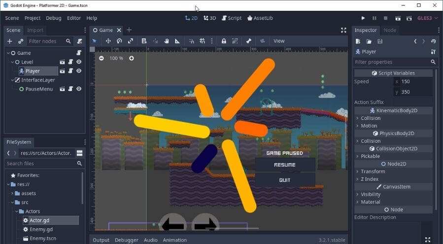Select the Move Mode tool icon
This screenshot has height=244, width=443.
[108, 41]
